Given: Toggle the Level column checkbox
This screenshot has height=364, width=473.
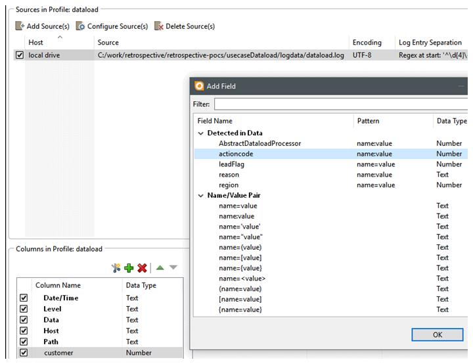Looking at the screenshot, I should tap(24, 309).
